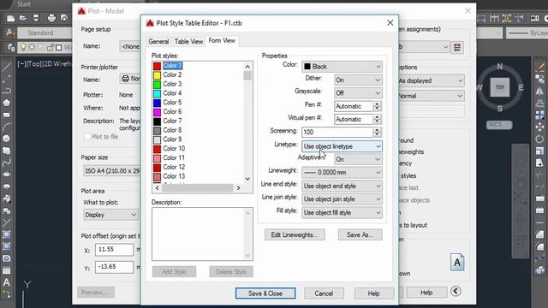Image resolution: width=548 pixels, height=308 pixels.
Task: Click Help button in Plot dialog
Action: tap(426, 293)
